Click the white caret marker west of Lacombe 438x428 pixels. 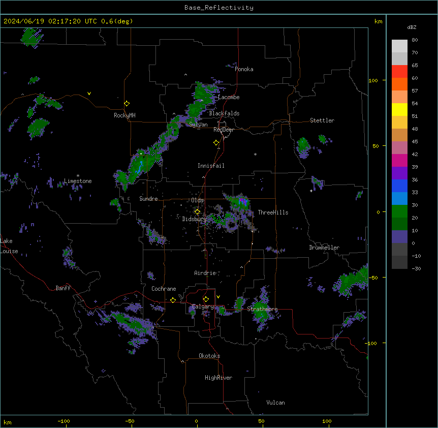tap(202, 100)
